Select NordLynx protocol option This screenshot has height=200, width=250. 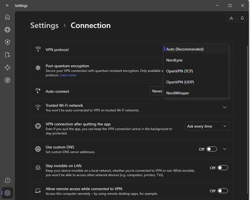click(196, 60)
